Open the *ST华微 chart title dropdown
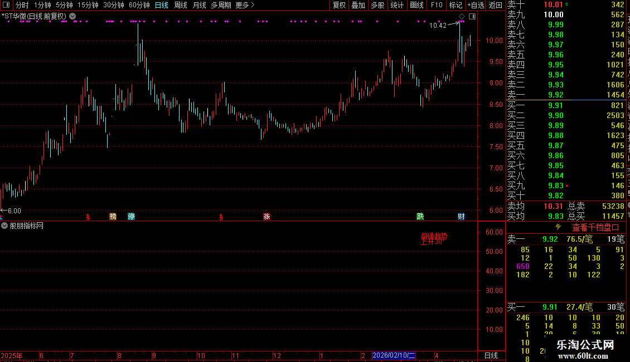The image size is (630, 362). (x=72, y=17)
